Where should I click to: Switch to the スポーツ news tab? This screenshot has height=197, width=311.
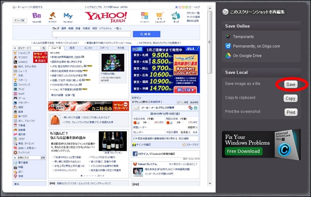104,48
